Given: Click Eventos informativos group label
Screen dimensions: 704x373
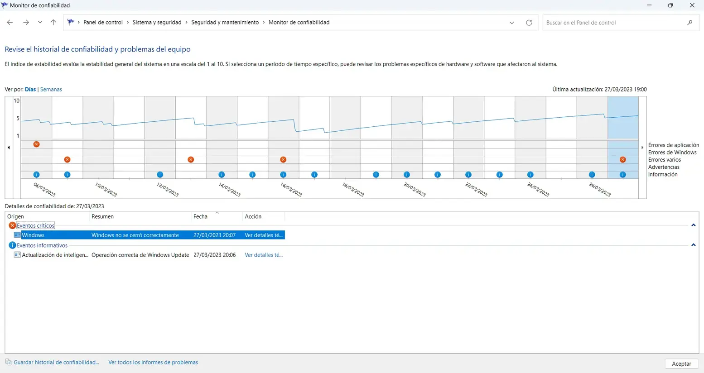Looking at the screenshot, I should click(x=42, y=245).
